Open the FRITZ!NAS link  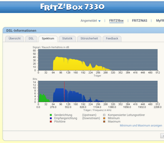[140, 21]
